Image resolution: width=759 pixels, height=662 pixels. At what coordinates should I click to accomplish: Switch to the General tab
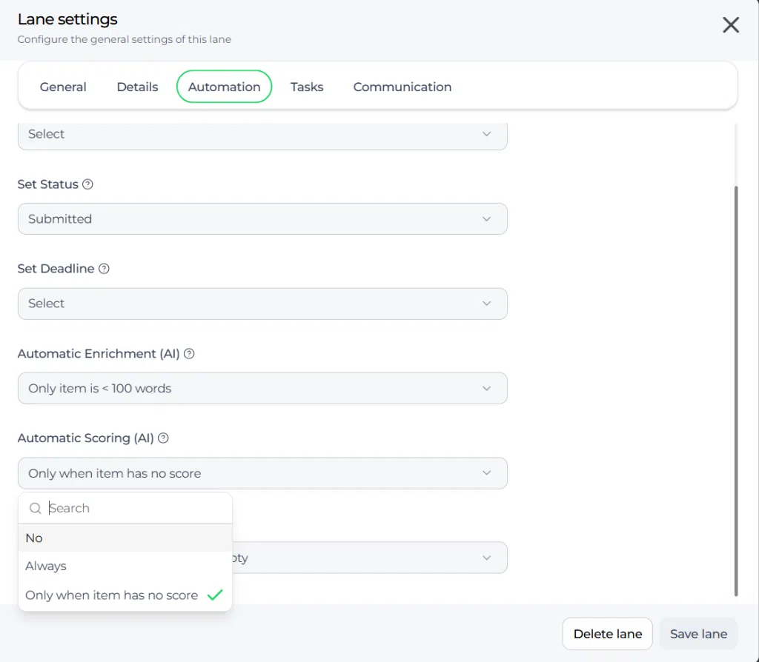tap(63, 87)
